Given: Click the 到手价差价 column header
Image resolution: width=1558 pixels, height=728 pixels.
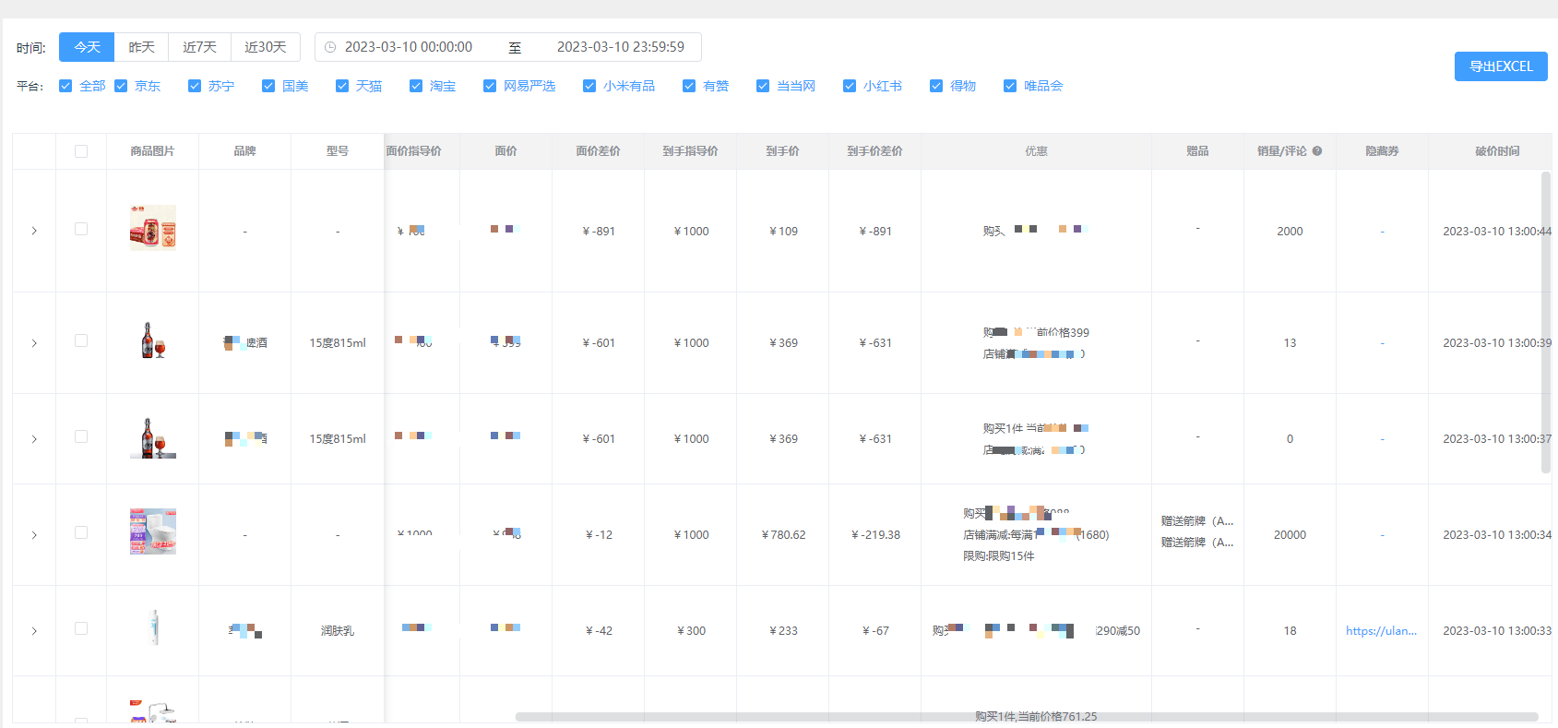Looking at the screenshot, I should tap(874, 151).
